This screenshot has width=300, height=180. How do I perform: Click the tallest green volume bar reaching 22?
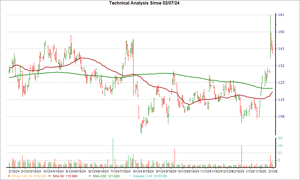pyautogui.click(x=113, y=153)
